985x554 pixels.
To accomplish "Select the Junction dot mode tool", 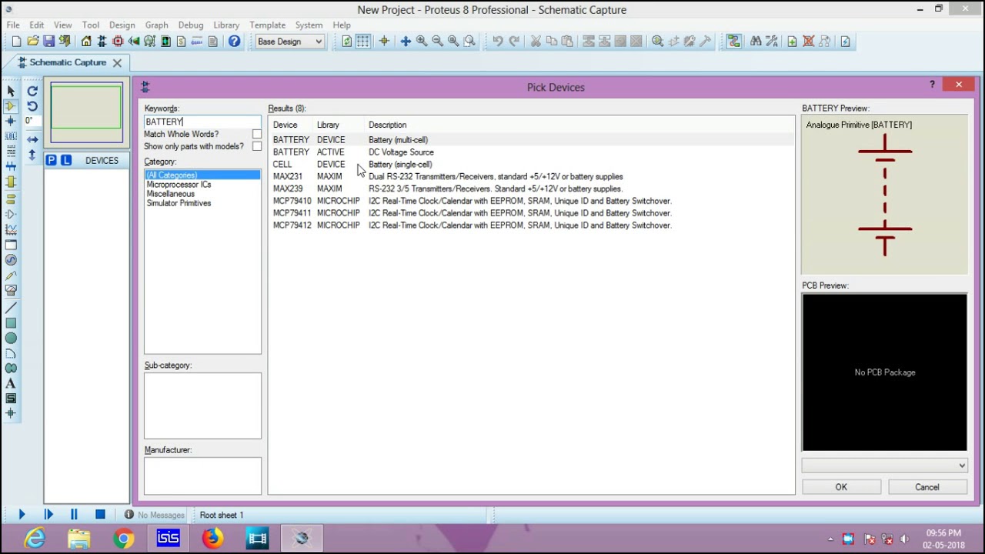I will tap(11, 122).
